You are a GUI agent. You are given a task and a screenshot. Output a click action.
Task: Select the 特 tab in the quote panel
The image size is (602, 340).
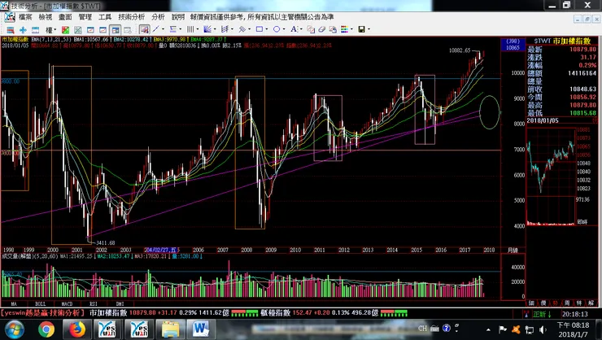[579, 303]
